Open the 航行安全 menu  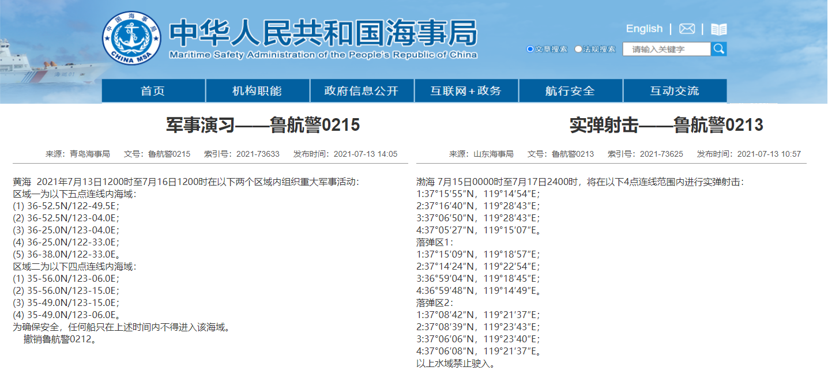(x=570, y=91)
